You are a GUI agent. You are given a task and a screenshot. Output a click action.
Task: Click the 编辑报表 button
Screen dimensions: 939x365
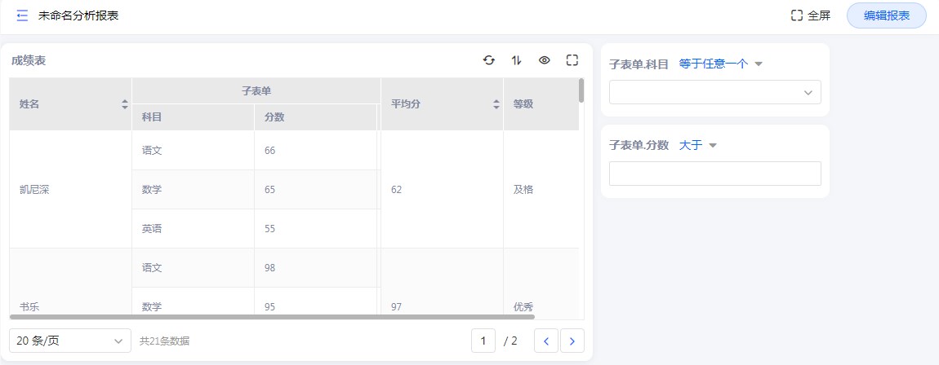point(886,15)
